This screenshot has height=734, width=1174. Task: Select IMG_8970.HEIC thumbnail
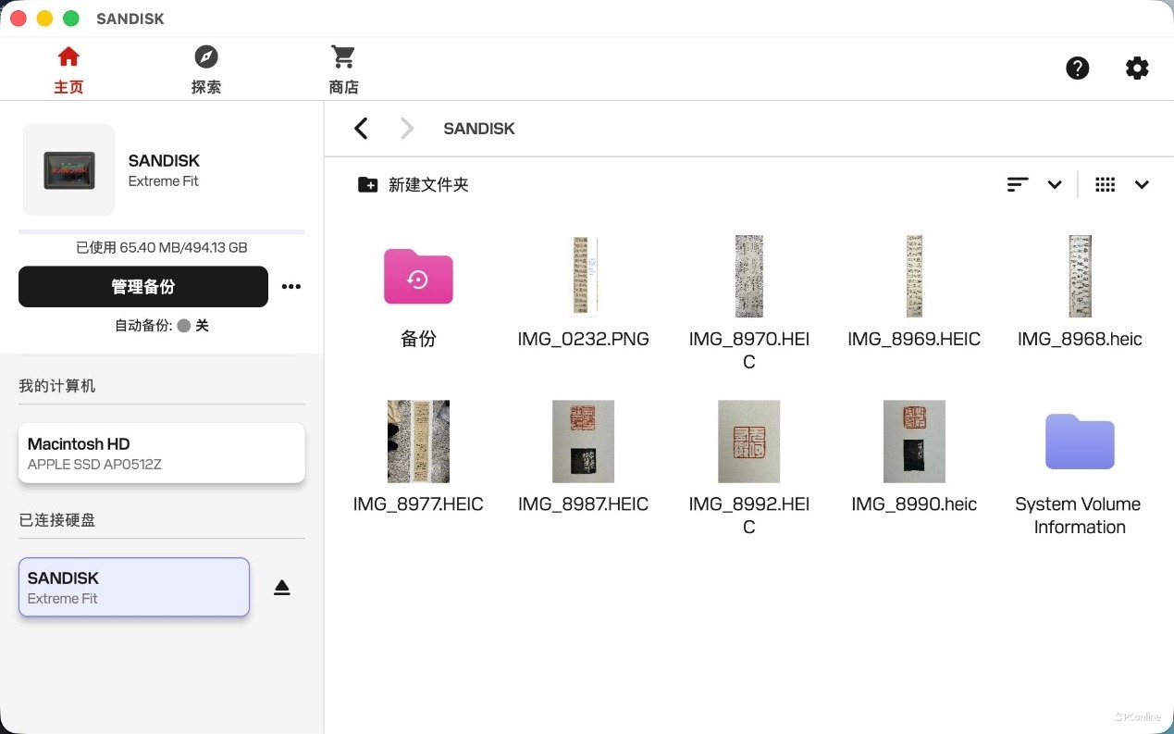coord(749,276)
